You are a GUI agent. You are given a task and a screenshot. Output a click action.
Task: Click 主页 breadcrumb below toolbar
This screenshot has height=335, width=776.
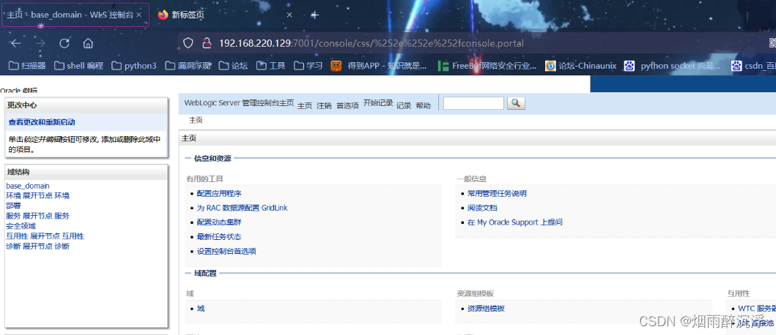pos(196,120)
